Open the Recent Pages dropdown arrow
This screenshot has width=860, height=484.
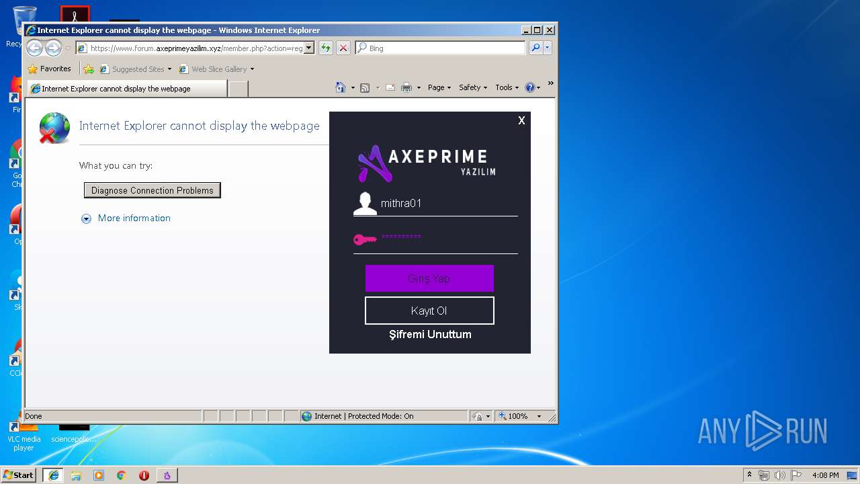68,48
